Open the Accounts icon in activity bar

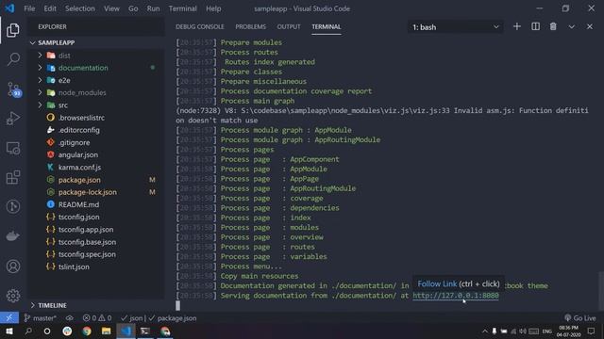tap(13, 266)
